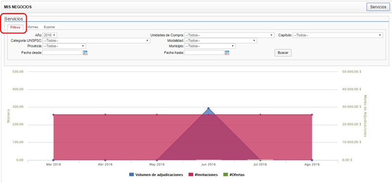Open the Unidades de Compra dropdown
This screenshot has width=392, height=183.
point(229,35)
